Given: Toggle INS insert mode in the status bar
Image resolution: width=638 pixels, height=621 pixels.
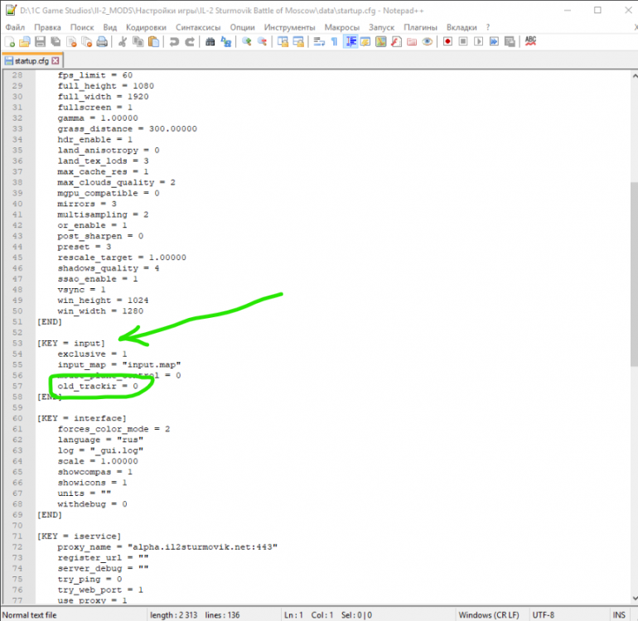Looking at the screenshot, I should [618, 615].
